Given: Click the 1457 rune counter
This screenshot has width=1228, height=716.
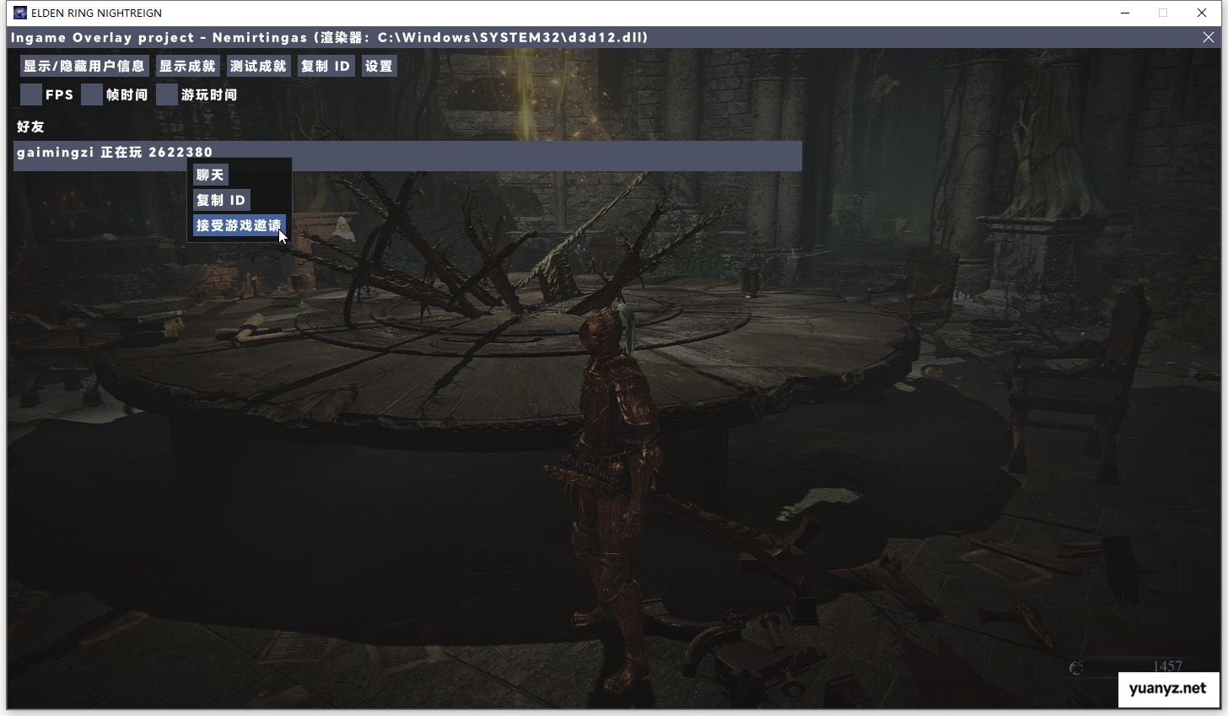Looking at the screenshot, I should [1167, 666].
